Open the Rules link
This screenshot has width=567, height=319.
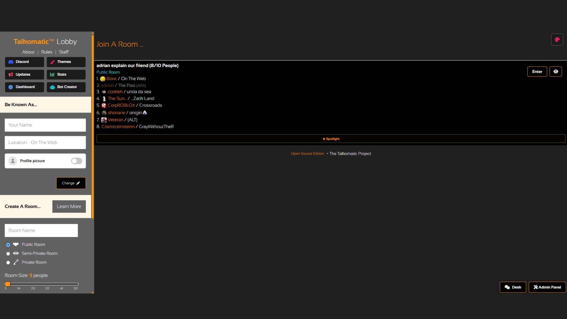click(x=47, y=52)
